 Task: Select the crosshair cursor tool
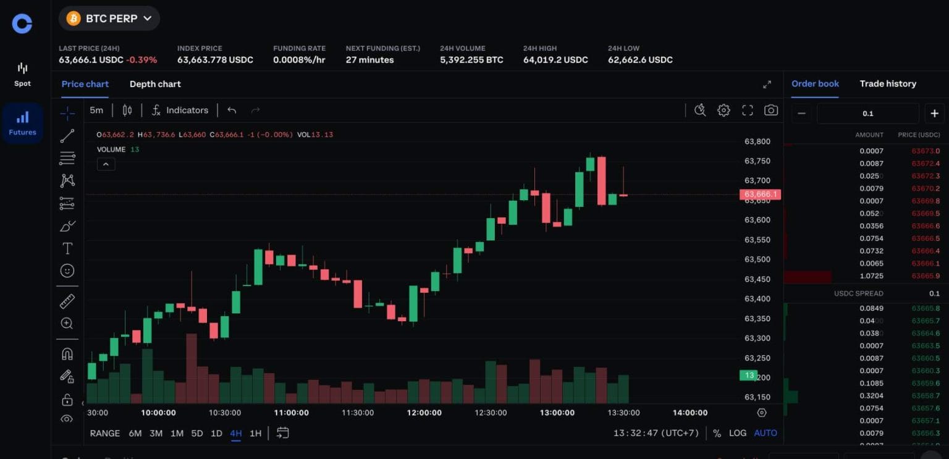pos(67,113)
